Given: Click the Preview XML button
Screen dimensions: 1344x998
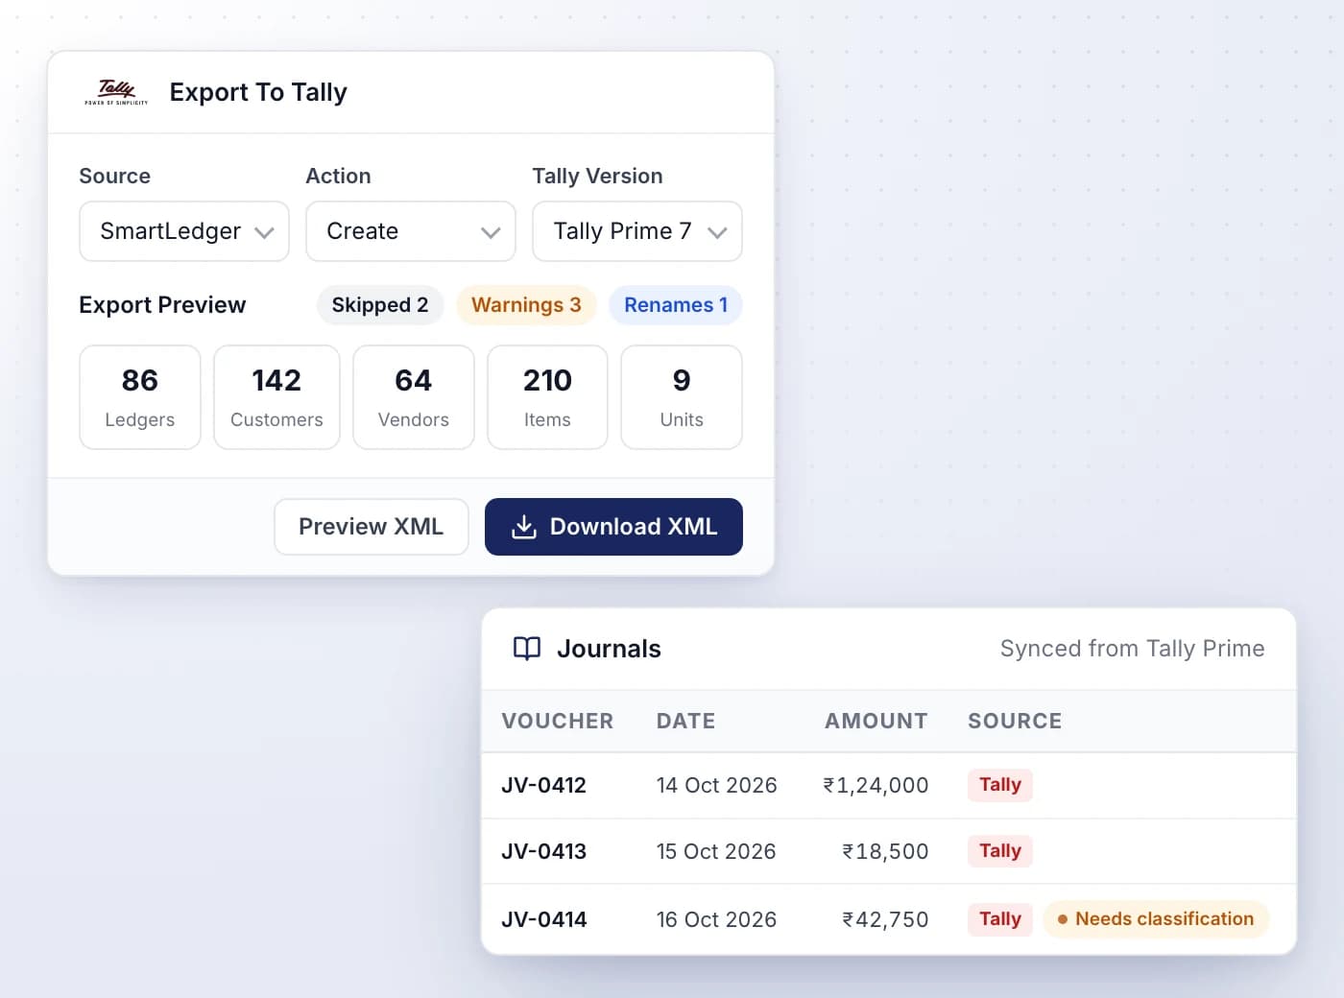Looking at the screenshot, I should [x=372, y=527].
